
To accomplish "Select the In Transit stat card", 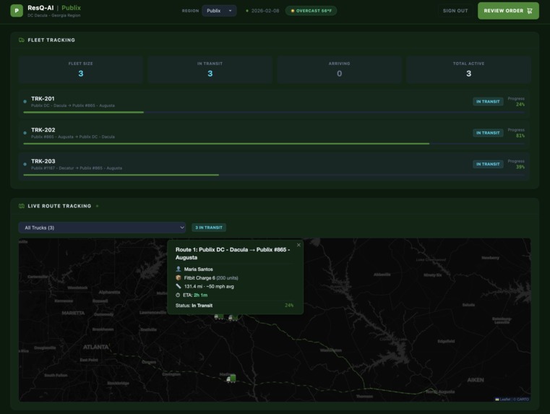I will (x=210, y=69).
